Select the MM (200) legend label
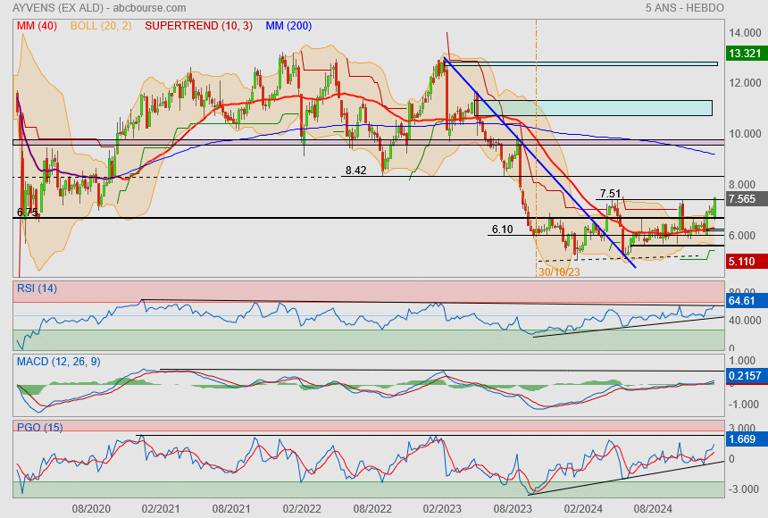Screen dimensions: 768x518 pos(288,26)
